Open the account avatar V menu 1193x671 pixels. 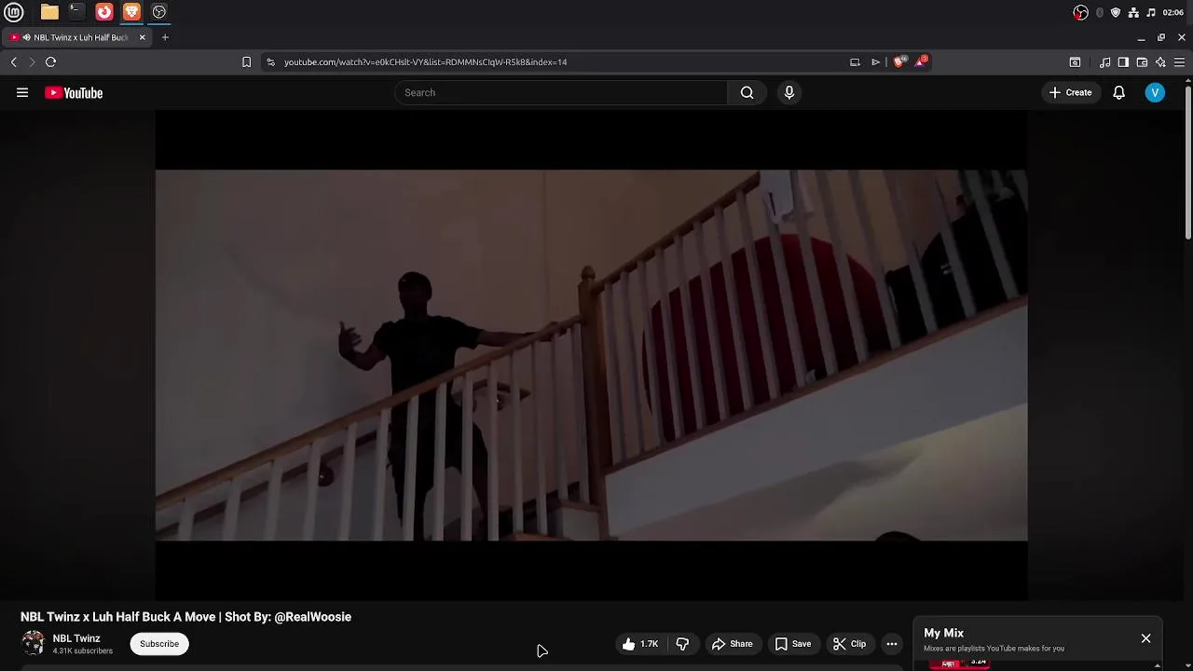coord(1155,92)
